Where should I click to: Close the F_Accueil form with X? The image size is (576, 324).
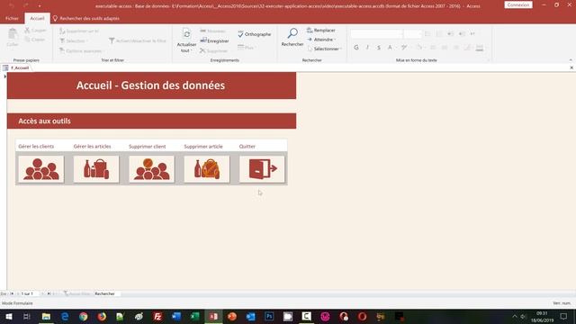coord(571,68)
